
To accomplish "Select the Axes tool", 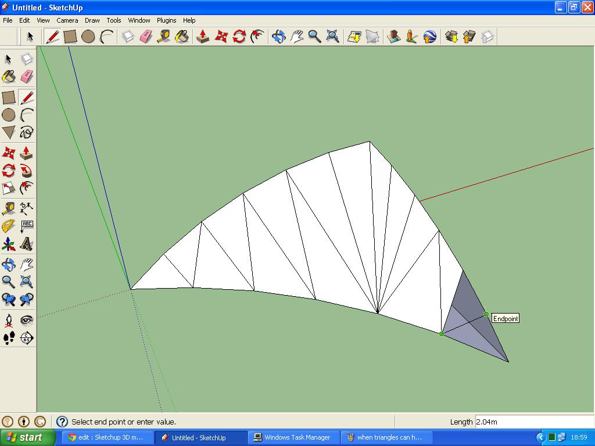I will (x=9, y=244).
